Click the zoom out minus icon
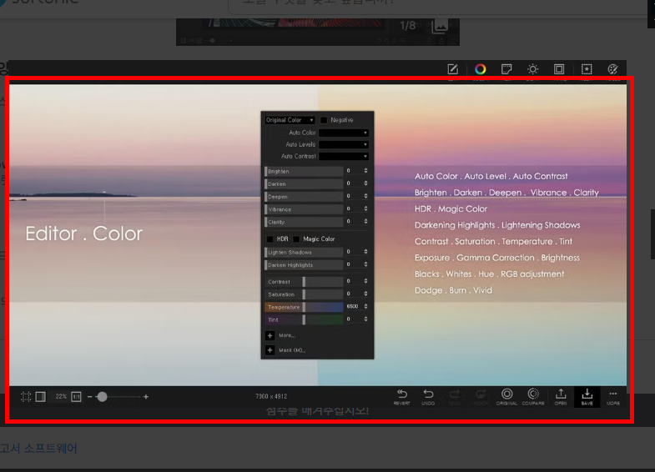Image resolution: width=655 pixels, height=472 pixels. coord(89,396)
